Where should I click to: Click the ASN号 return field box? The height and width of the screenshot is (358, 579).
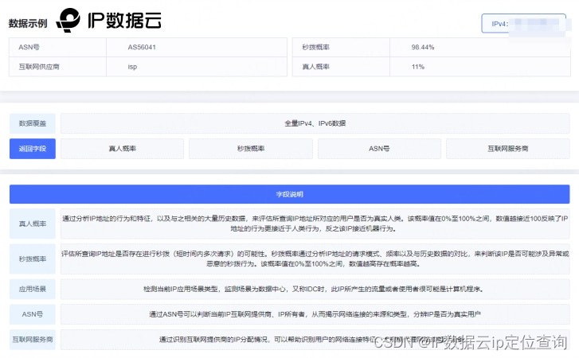[379, 149]
